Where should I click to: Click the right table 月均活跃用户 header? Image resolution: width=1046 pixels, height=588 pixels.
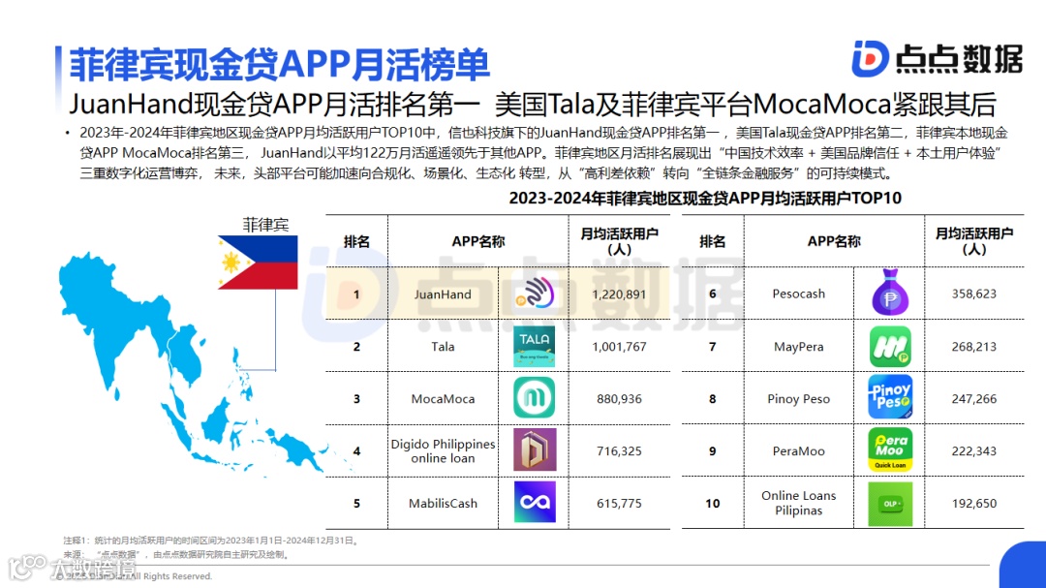[974, 241]
